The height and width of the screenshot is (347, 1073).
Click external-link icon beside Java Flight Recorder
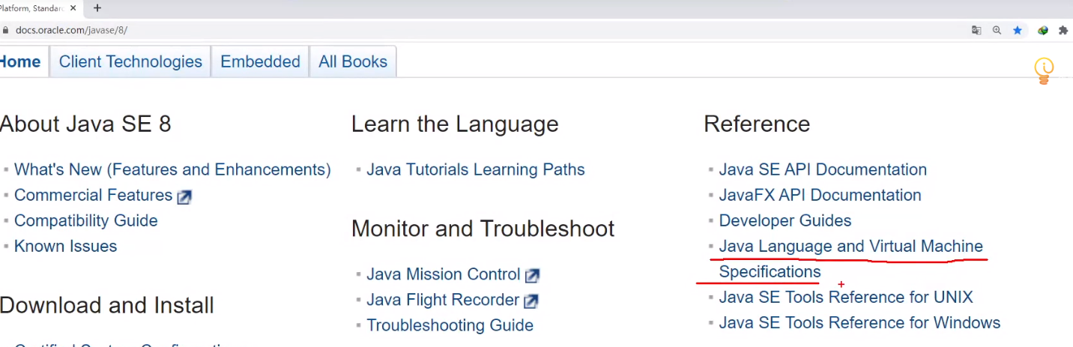[x=531, y=301]
